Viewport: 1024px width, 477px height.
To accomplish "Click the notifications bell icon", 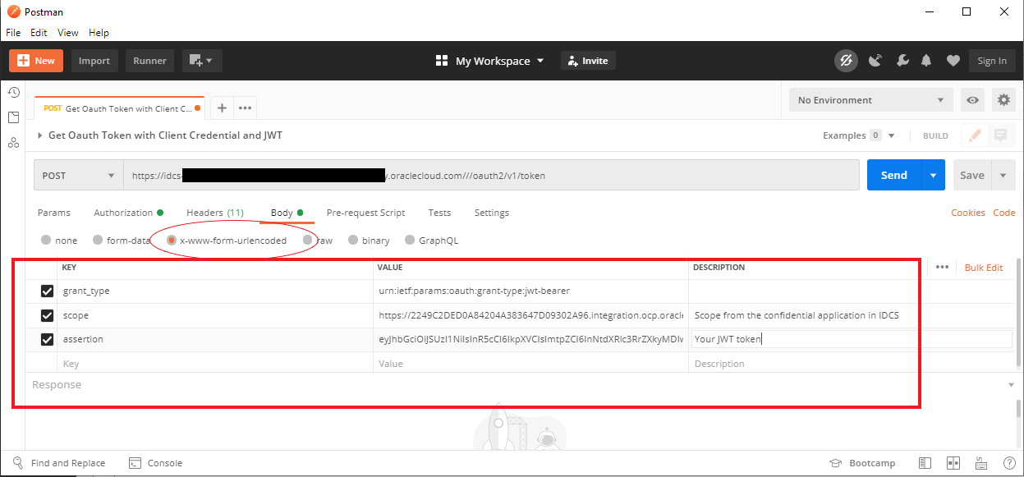I will [x=926, y=61].
